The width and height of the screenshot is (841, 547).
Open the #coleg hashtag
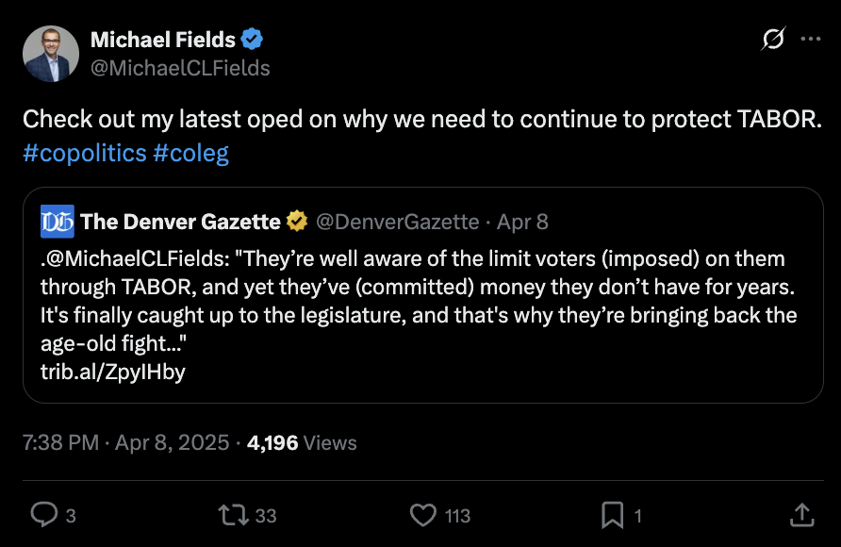(x=190, y=153)
